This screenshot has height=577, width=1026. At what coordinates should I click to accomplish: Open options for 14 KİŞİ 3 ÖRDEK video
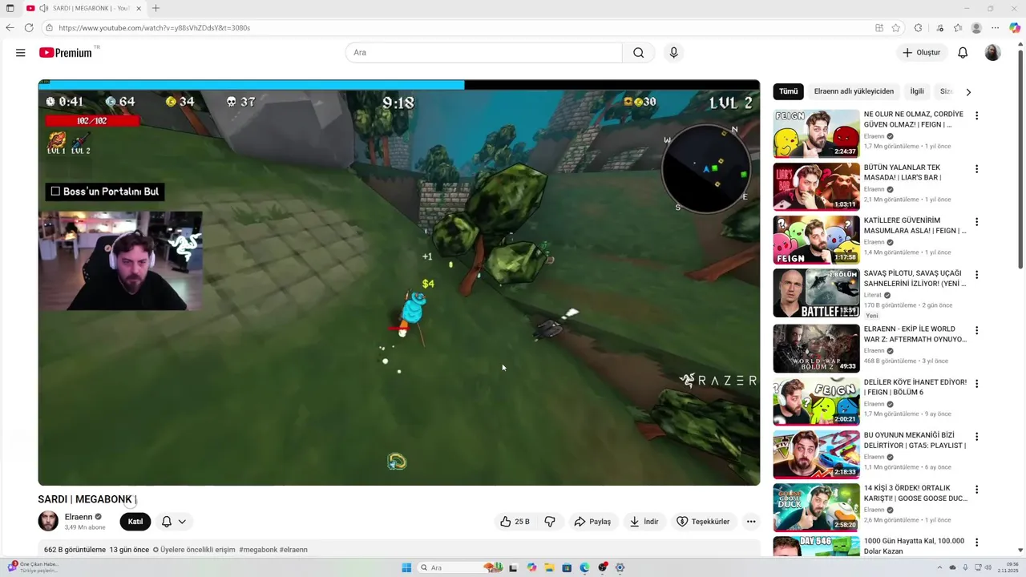pos(976,490)
